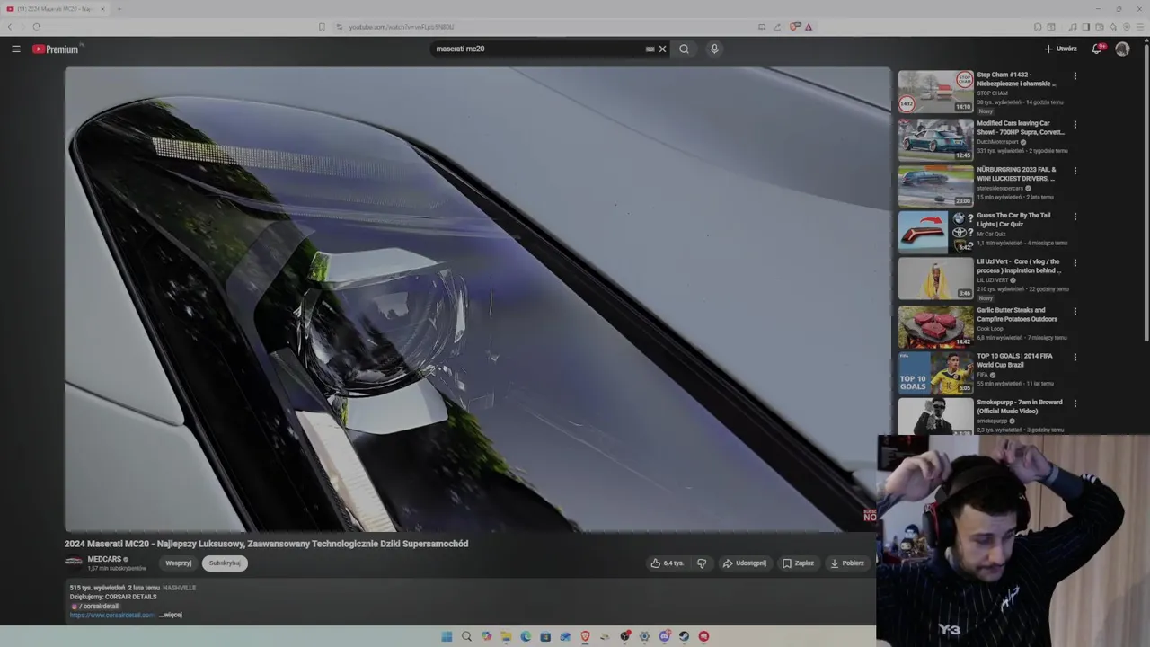Open the MEDCARS channel avatar
This screenshot has width=1150, height=647.
tap(74, 563)
